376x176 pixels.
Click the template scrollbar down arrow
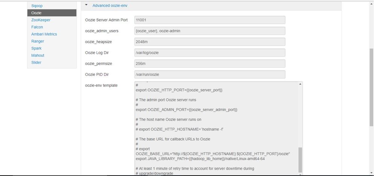300,174
